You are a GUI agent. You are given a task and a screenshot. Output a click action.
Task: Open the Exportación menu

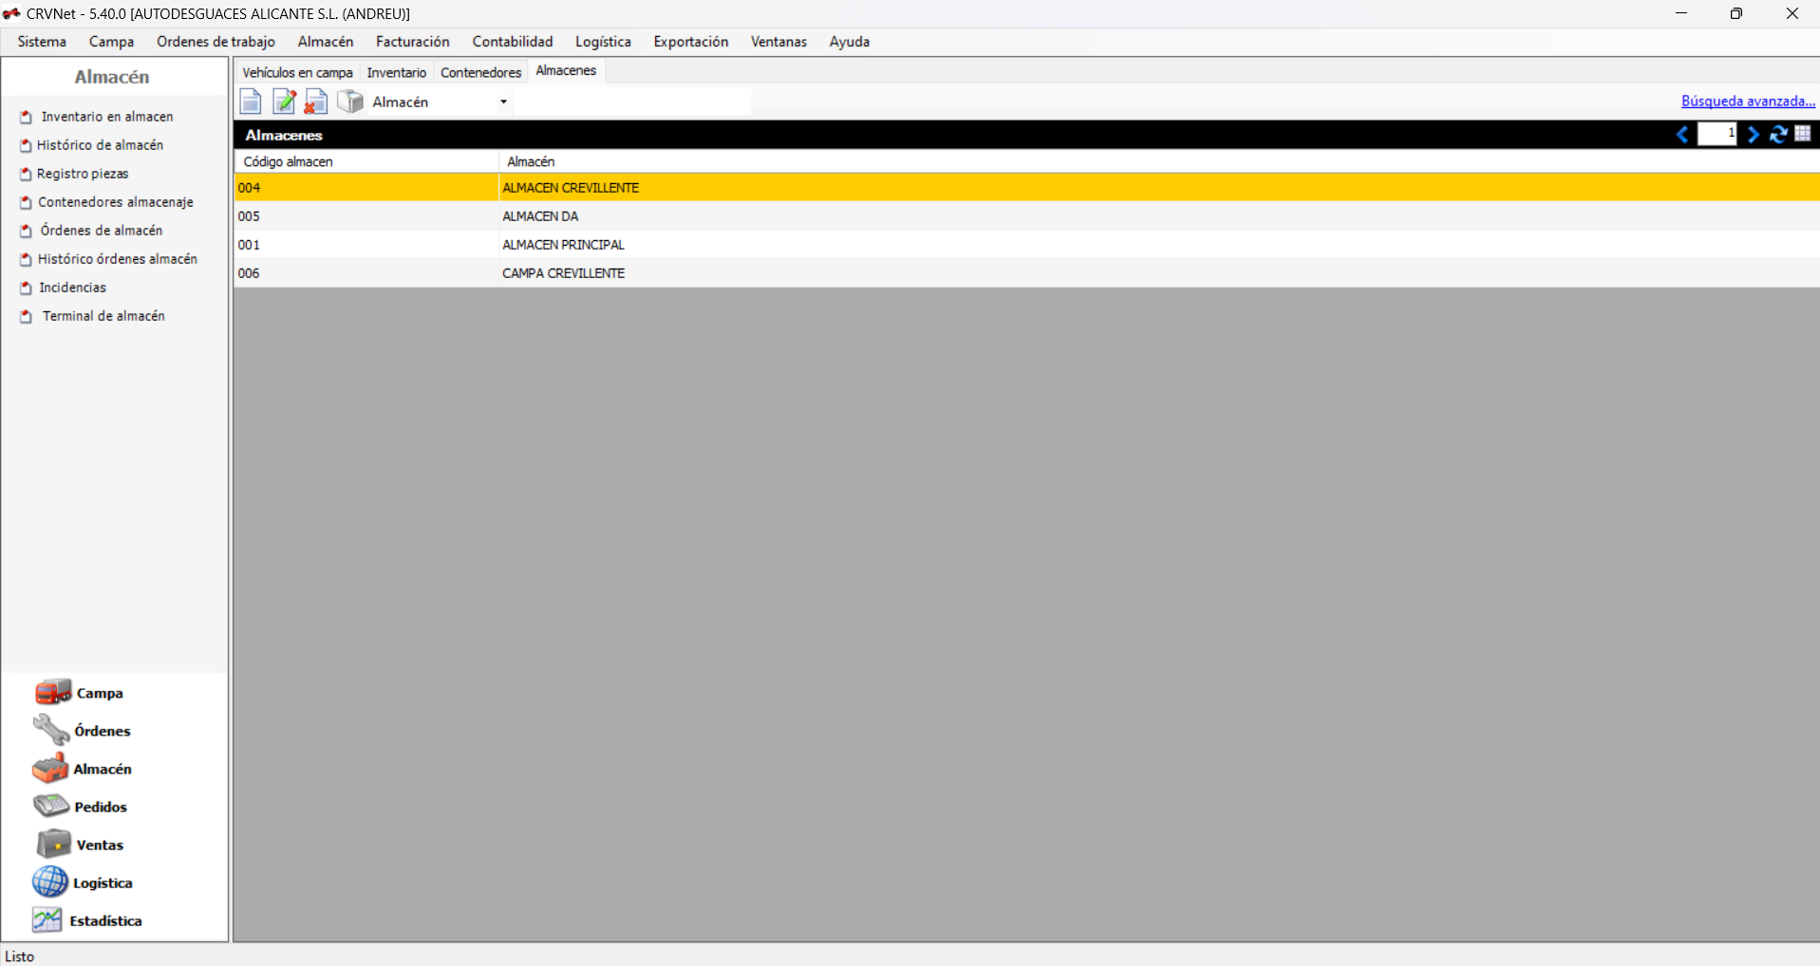[690, 42]
